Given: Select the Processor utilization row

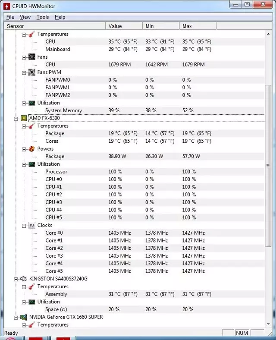Looking at the screenshot, I should click(x=155, y=172).
